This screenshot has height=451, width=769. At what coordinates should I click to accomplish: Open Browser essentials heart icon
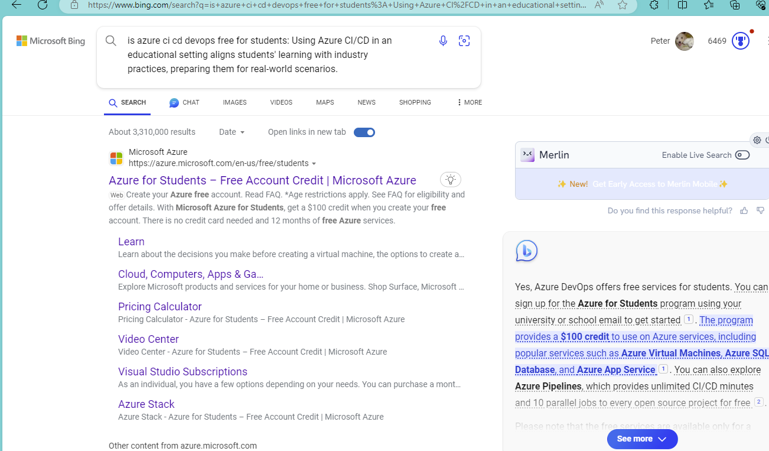761,5
